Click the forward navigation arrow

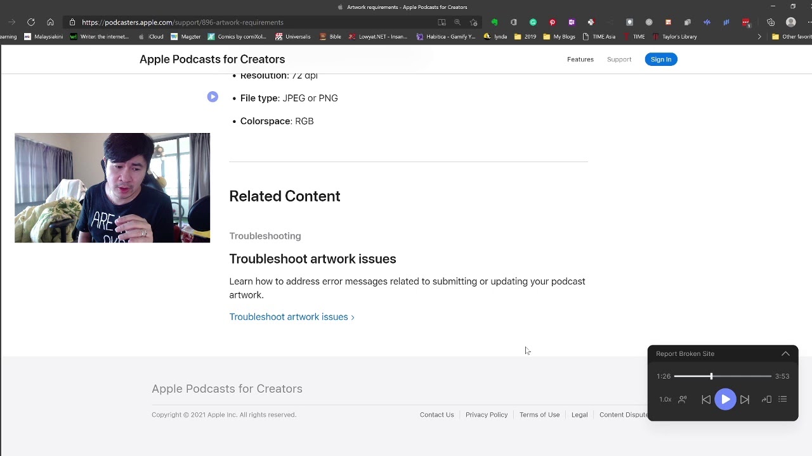click(11, 22)
